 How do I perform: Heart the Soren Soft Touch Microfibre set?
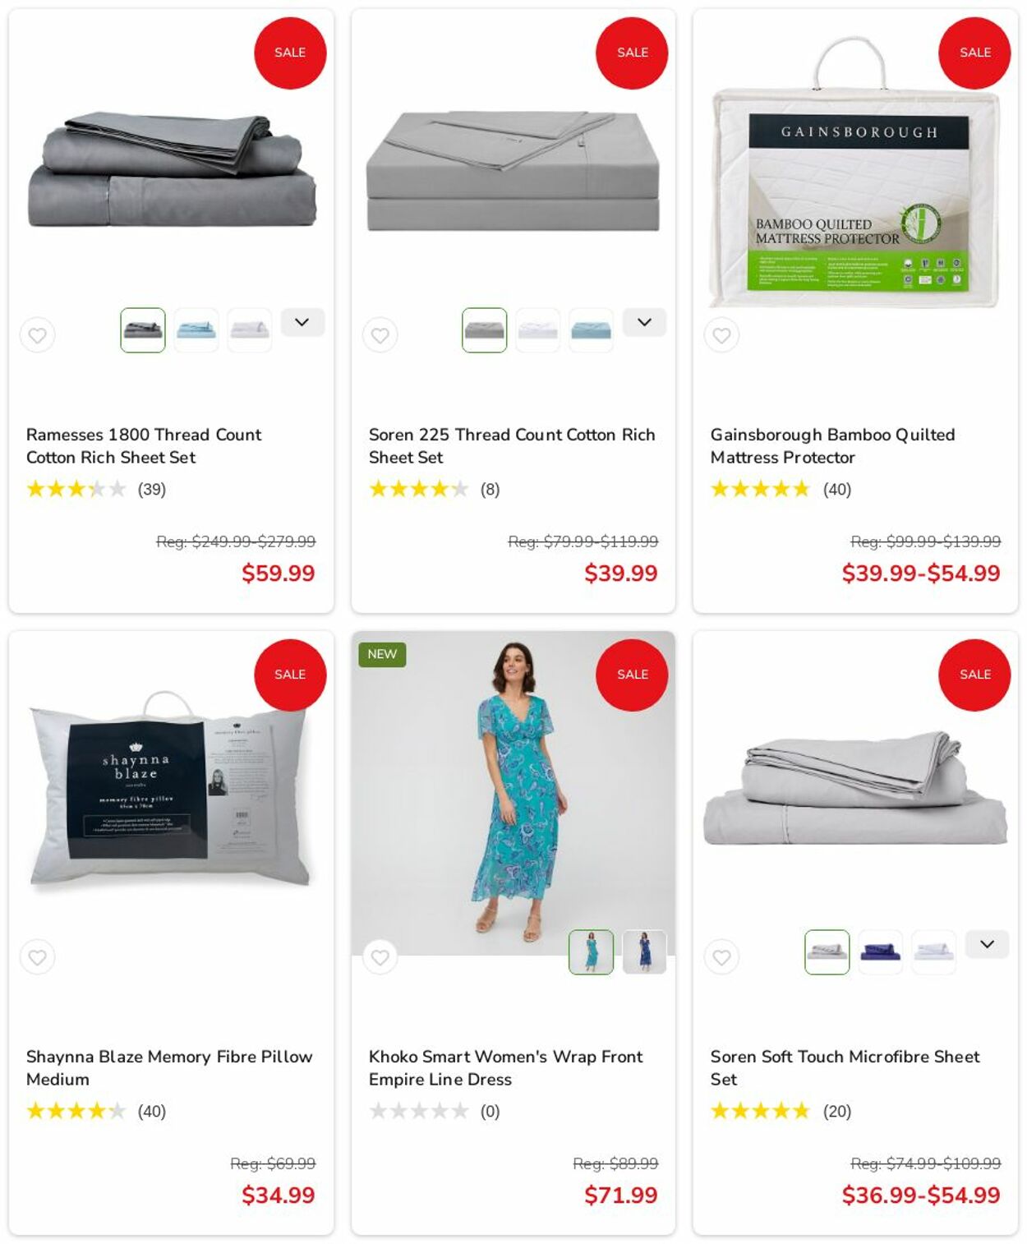pyautogui.click(x=721, y=957)
